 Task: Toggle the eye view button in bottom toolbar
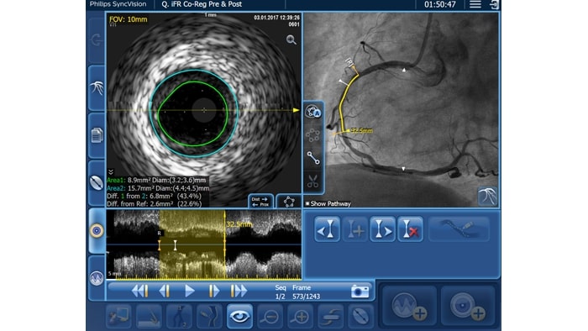pyautogui.click(x=239, y=317)
